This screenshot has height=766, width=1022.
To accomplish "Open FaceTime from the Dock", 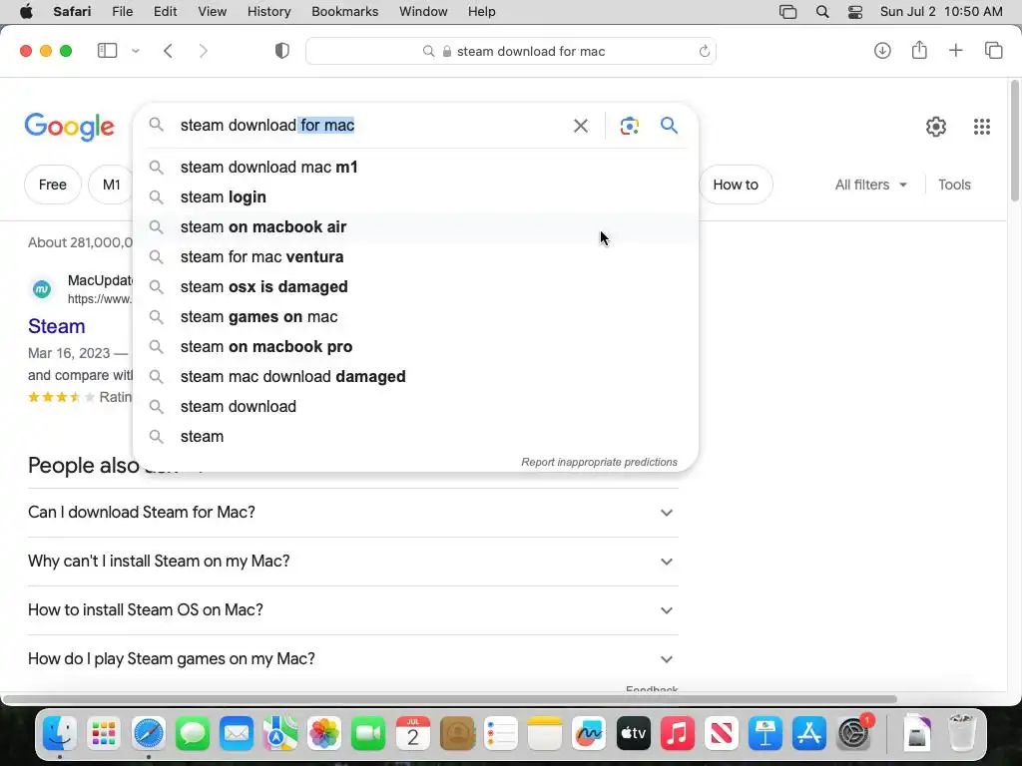I will point(368,733).
